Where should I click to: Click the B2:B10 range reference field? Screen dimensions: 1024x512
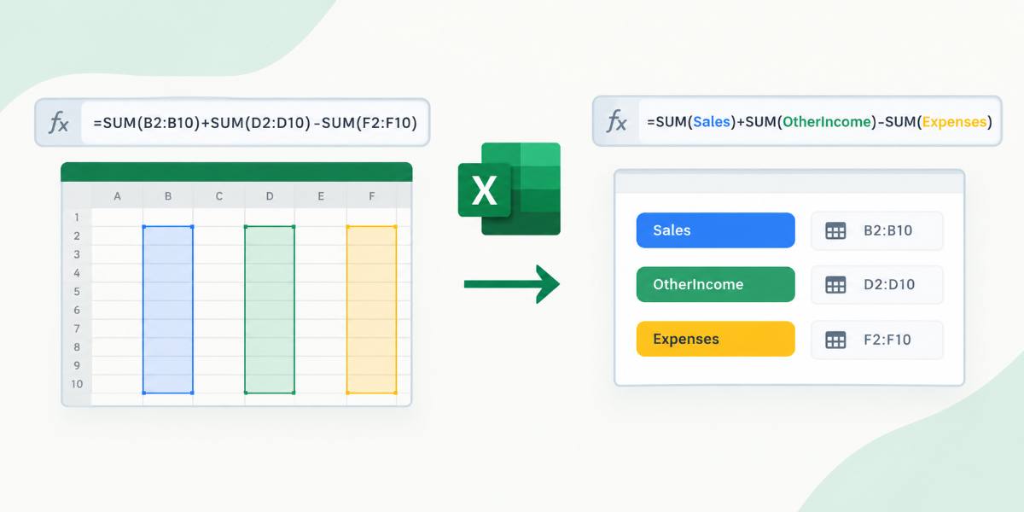click(x=877, y=230)
